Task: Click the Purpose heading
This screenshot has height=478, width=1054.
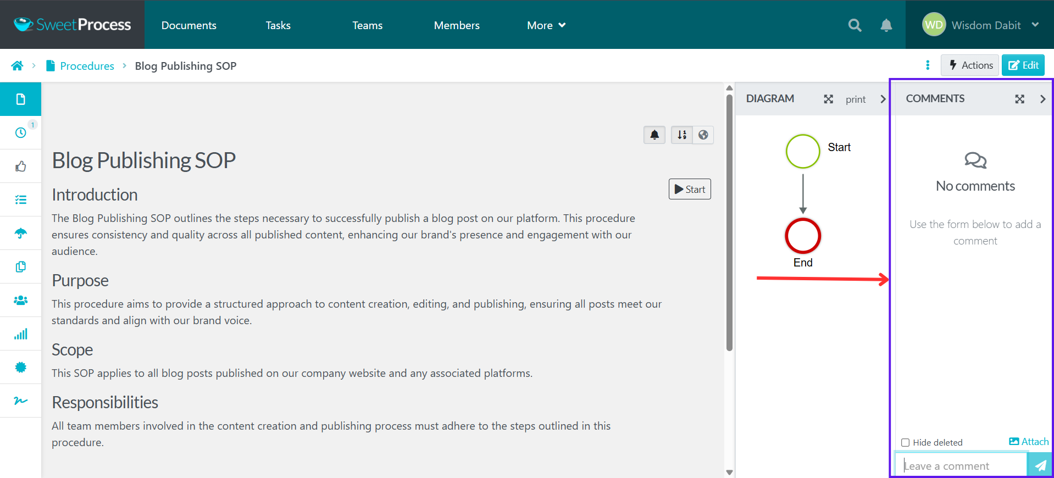Action: (x=80, y=280)
